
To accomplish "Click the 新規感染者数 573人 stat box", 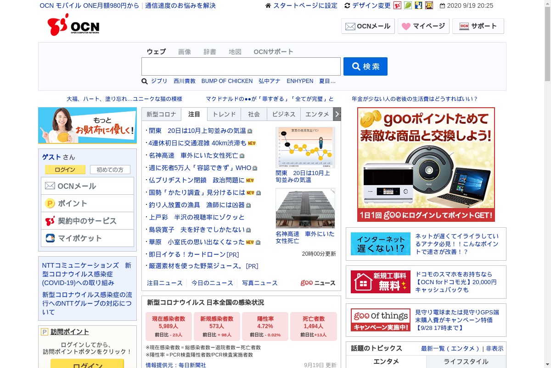I will [217, 326].
